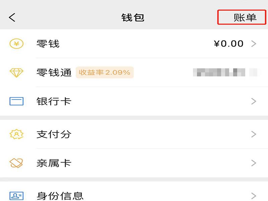
Task: Select the 支付分 entry
Action: tap(54, 134)
